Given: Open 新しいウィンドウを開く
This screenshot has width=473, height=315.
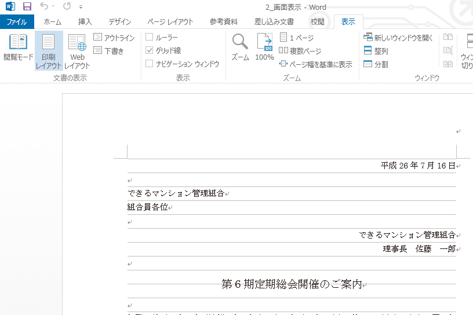Looking at the screenshot, I should (x=398, y=38).
